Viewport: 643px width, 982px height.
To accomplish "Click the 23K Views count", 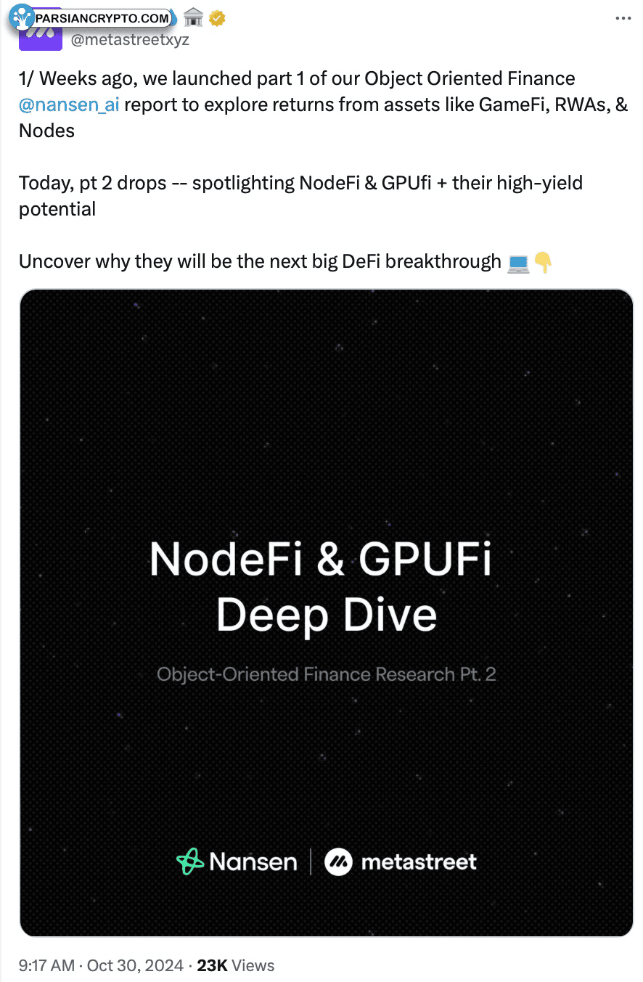I will tap(236, 965).
